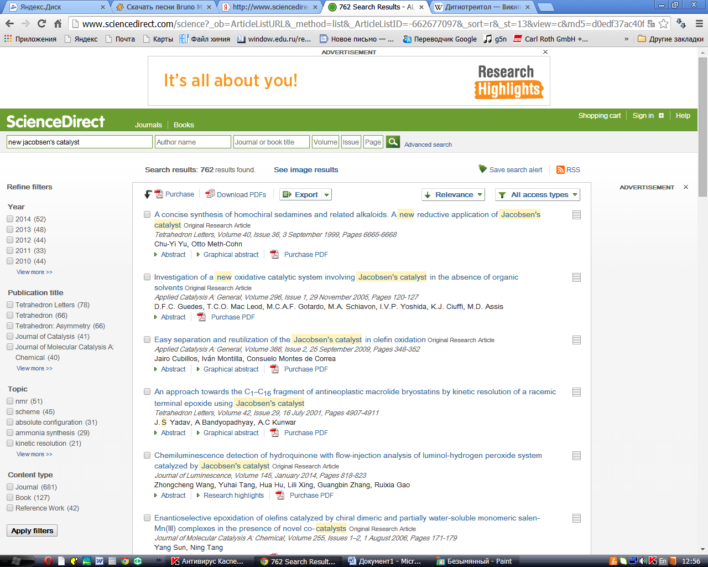Open the browser Home icon
Viewport: 708px width, 567px height.
(x=58, y=23)
